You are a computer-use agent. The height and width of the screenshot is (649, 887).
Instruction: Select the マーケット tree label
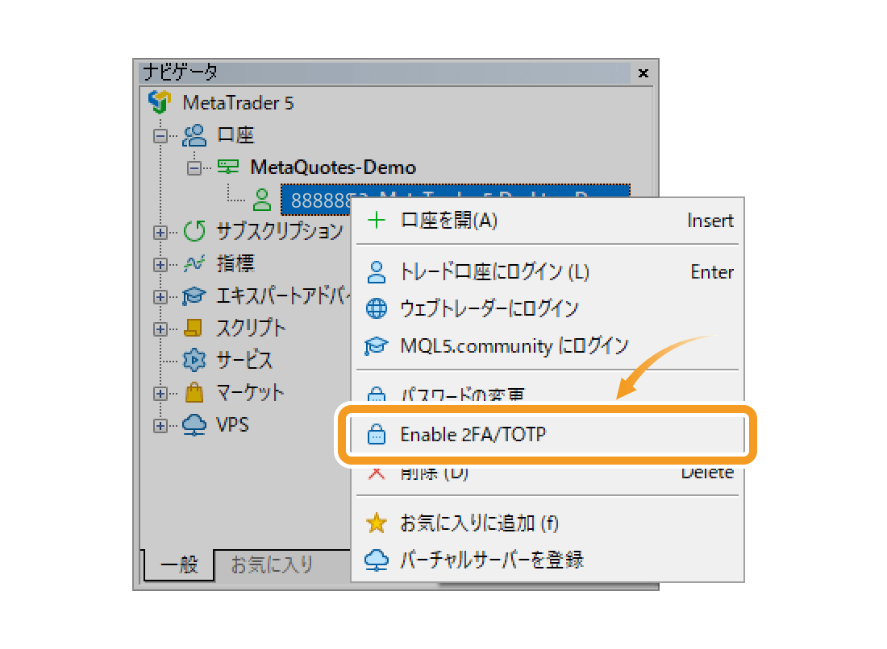pyautogui.click(x=250, y=393)
